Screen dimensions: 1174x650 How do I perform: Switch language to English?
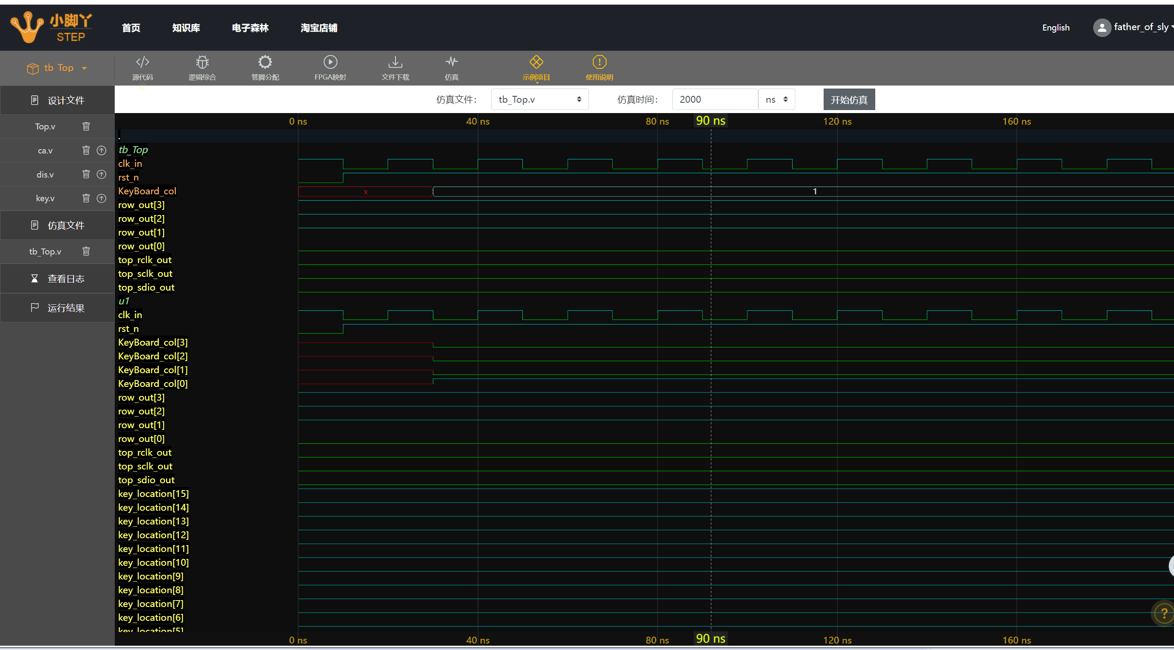[x=1055, y=28]
